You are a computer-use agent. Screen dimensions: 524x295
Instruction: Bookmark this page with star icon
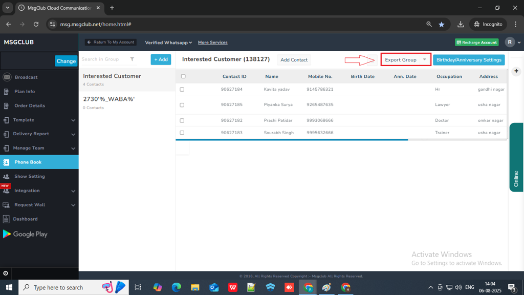(442, 24)
